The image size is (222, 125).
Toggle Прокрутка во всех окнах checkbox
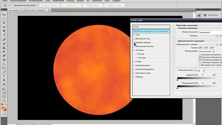13,6
